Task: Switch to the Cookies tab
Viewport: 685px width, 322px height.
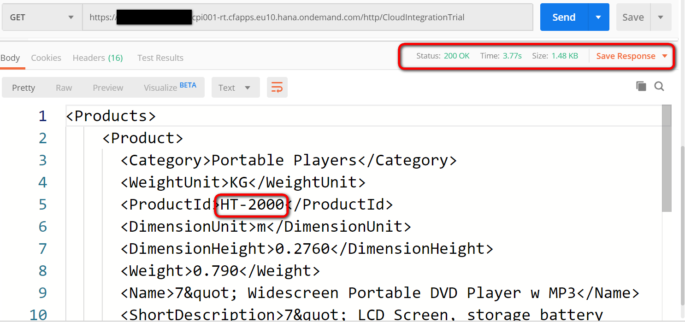Action: click(46, 58)
